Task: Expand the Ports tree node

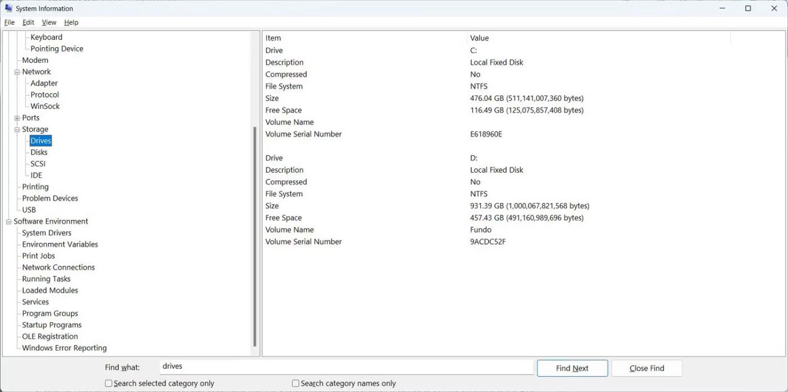Action: tap(17, 118)
